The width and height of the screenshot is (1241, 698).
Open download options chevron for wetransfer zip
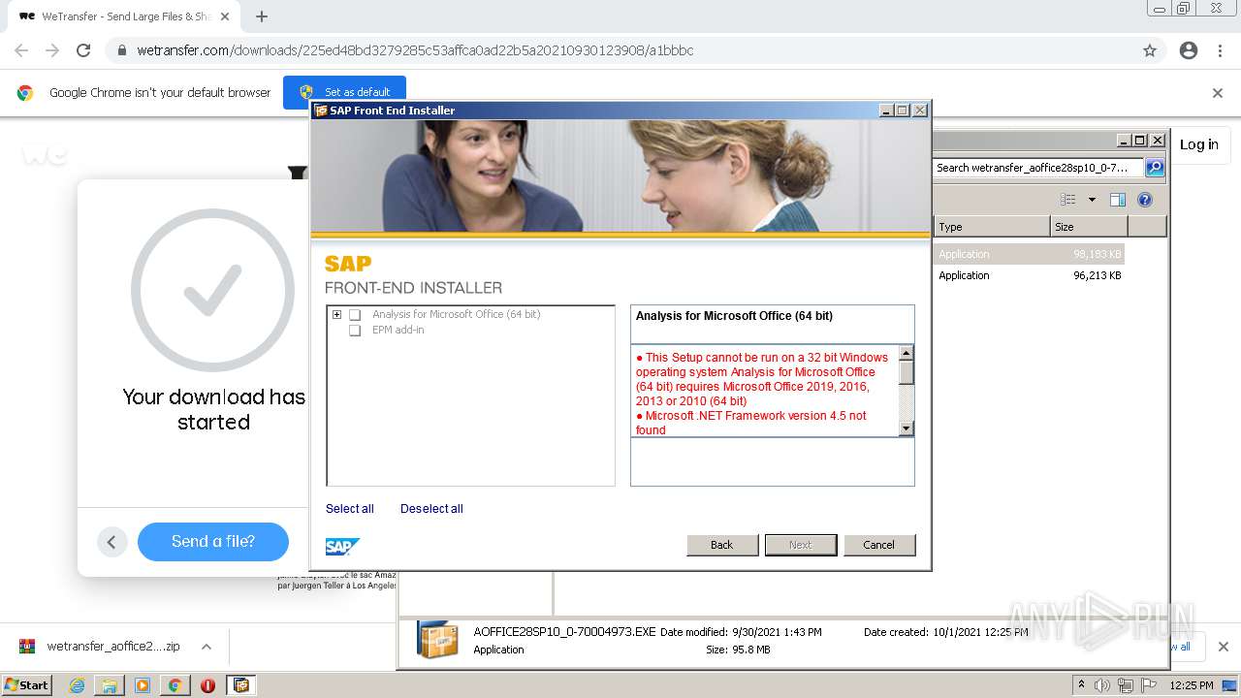click(x=206, y=647)
